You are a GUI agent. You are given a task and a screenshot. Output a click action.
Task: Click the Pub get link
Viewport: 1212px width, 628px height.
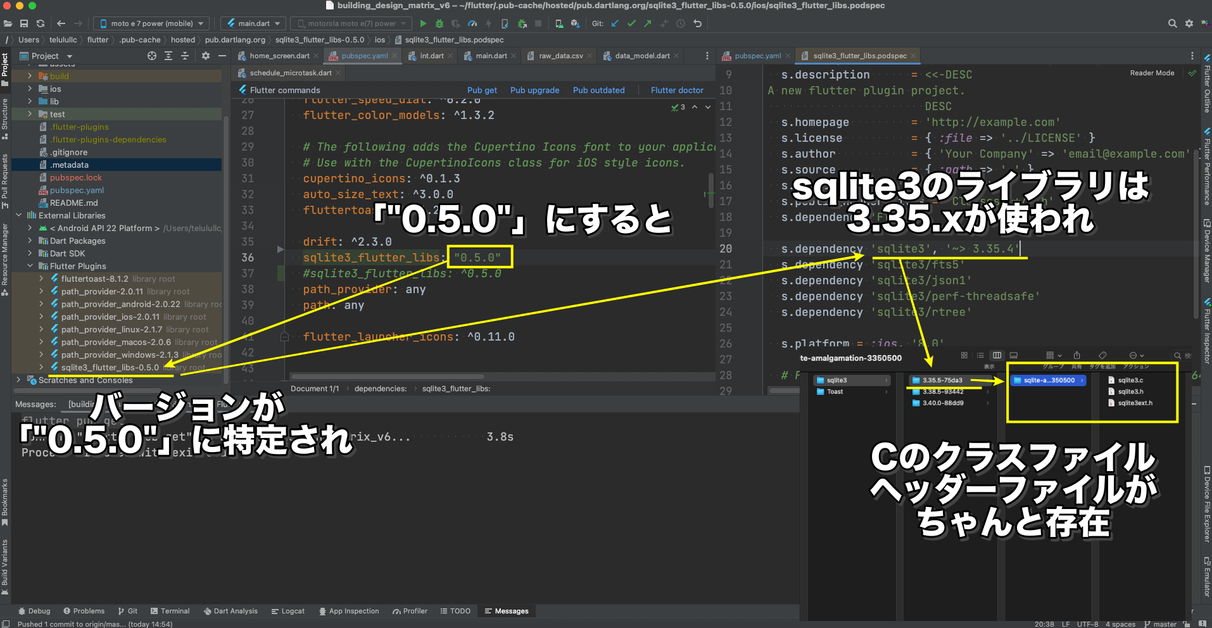(x=482, y=90)
